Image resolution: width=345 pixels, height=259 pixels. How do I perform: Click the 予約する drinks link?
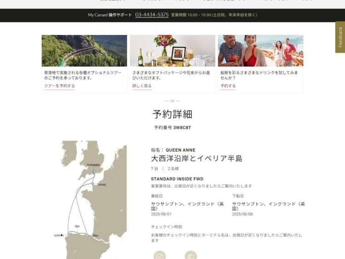228,86
